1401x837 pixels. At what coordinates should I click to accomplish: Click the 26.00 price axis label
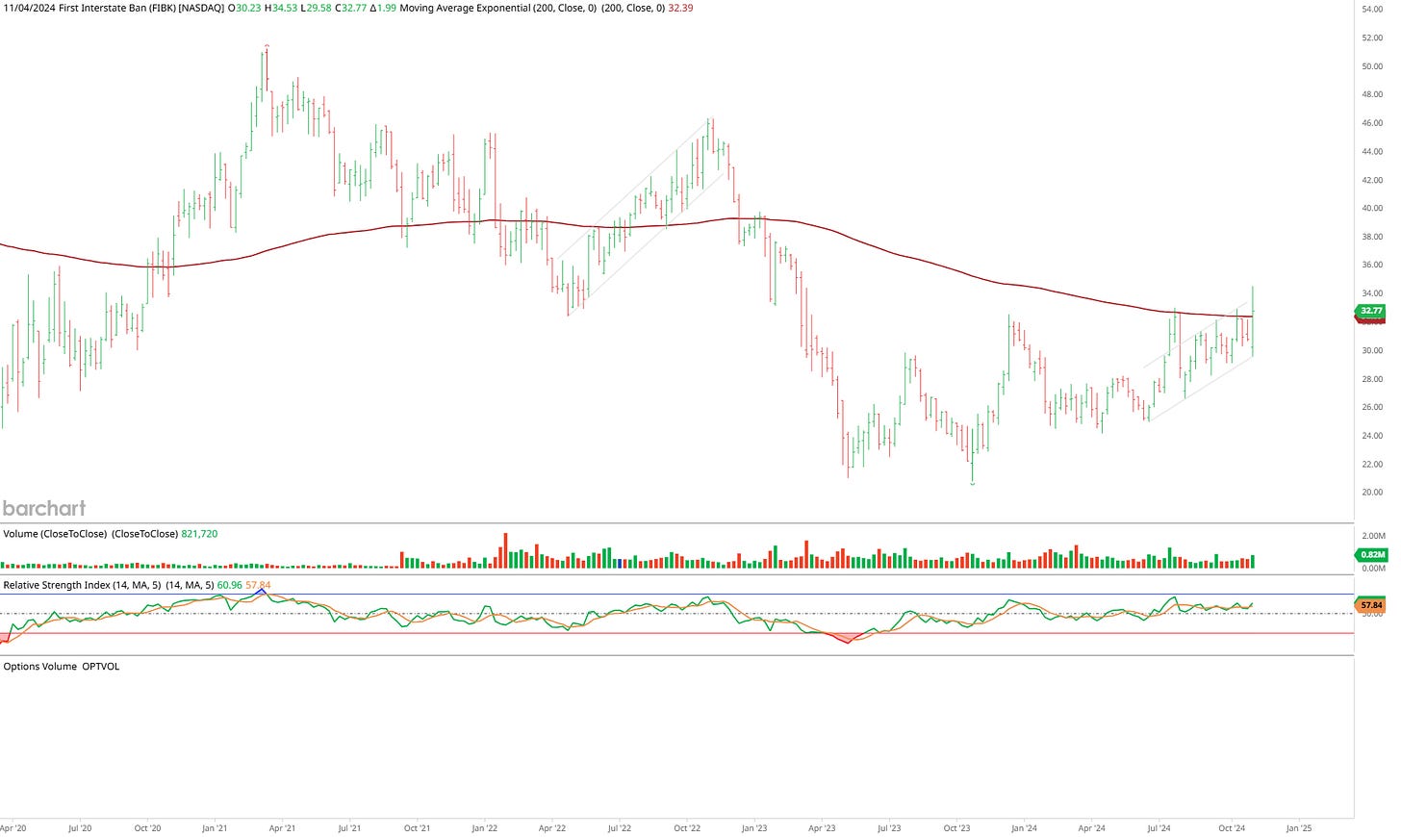tap(1372, 407)
